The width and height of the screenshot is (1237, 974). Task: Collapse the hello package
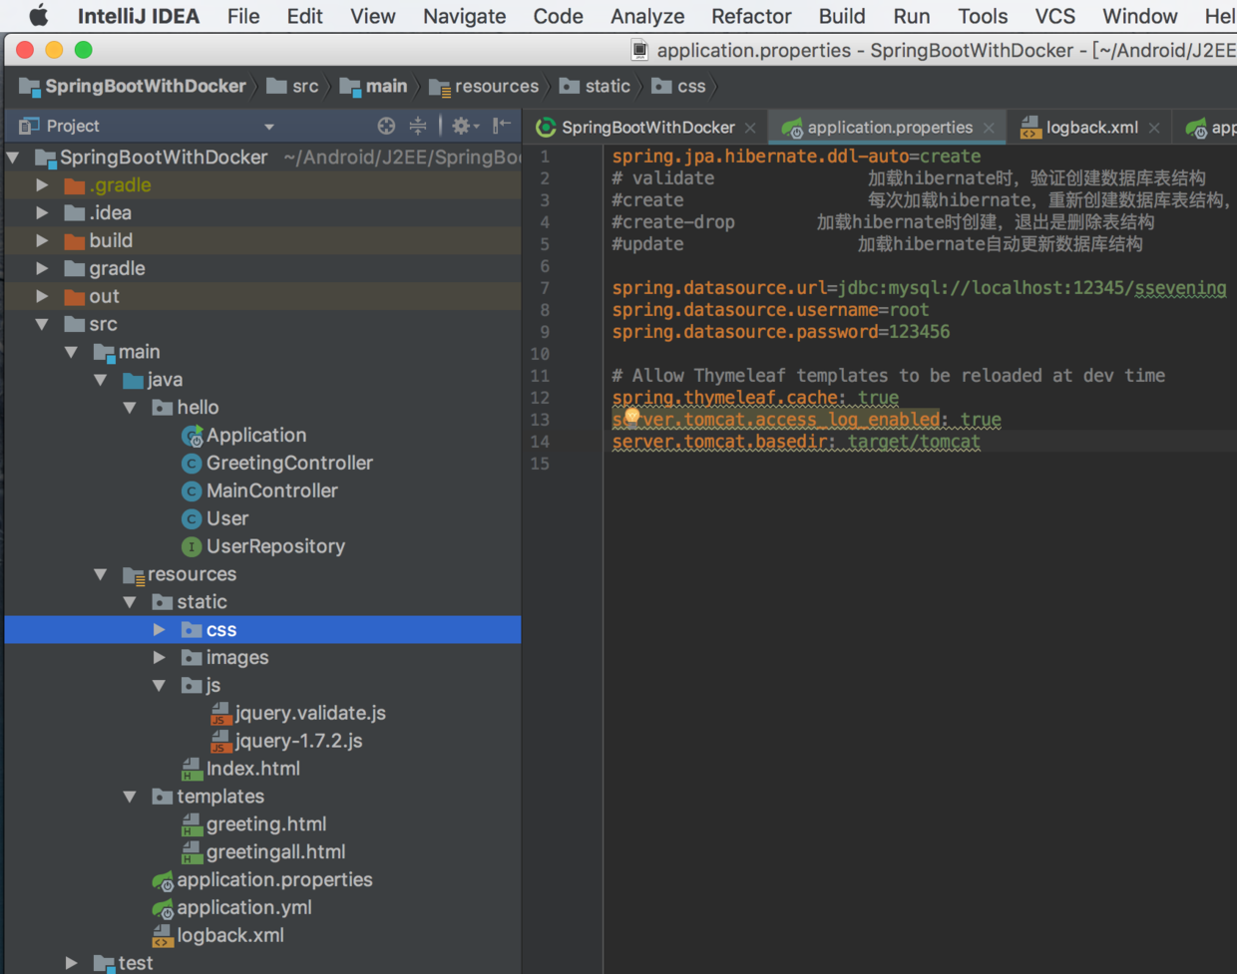(130, 408)
